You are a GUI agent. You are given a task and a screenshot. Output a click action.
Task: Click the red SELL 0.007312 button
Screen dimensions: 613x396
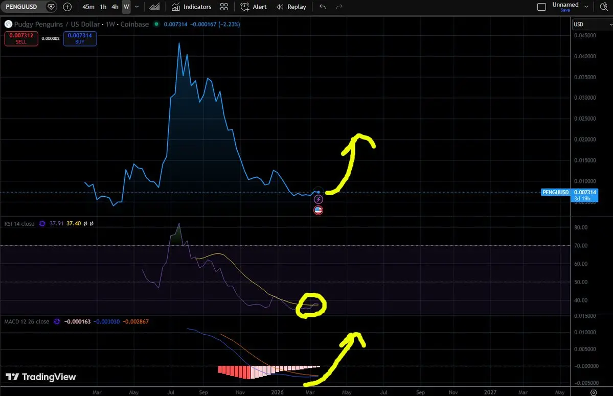[21, 38]
